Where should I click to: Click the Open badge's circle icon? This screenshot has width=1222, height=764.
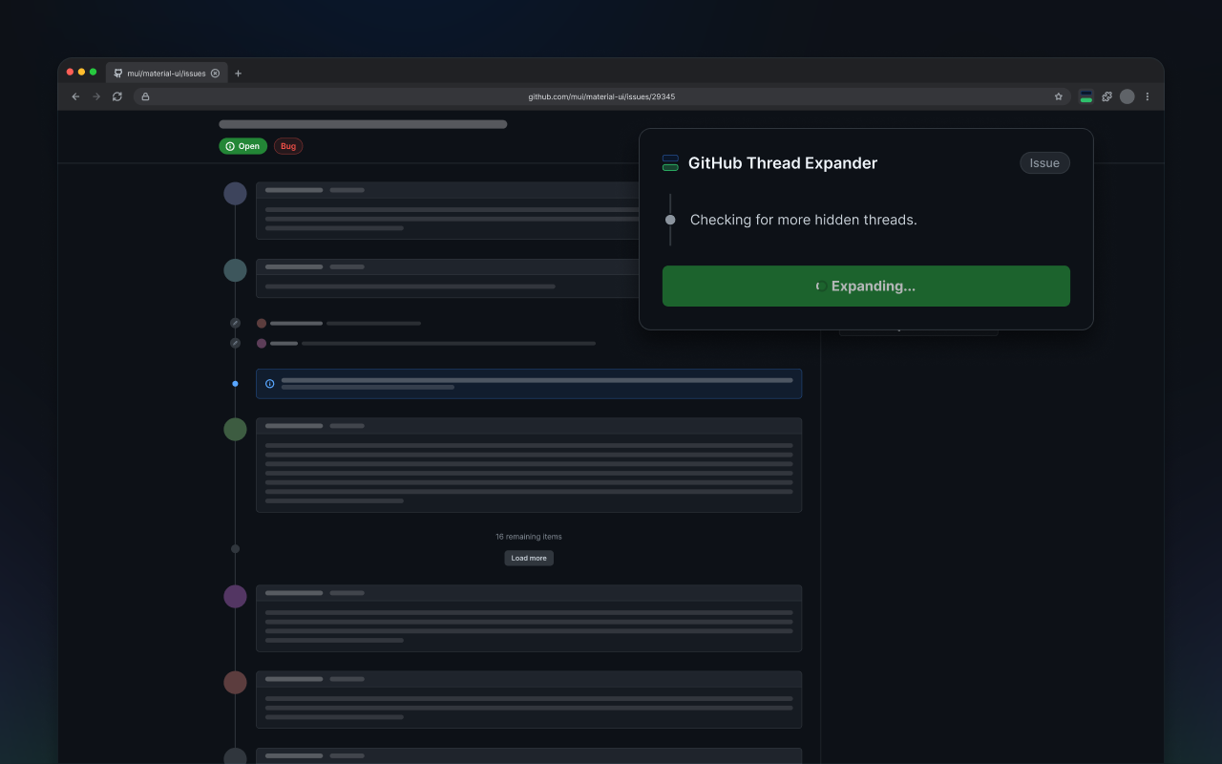(230, 146)
